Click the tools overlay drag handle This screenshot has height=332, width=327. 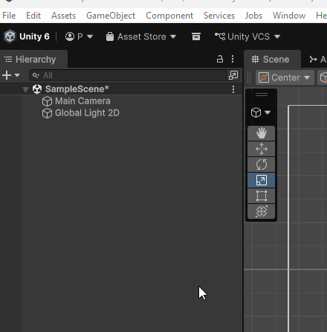(262, 95)
